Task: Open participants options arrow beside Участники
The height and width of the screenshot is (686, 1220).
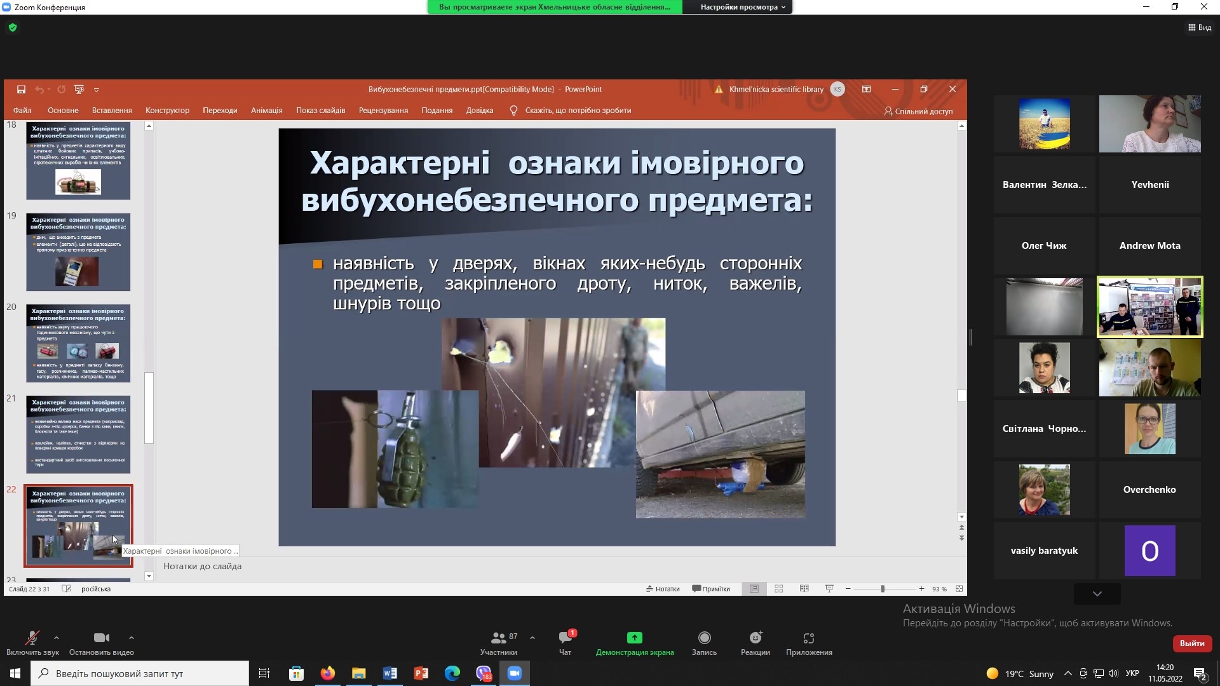Action: (x=532, y=638)
